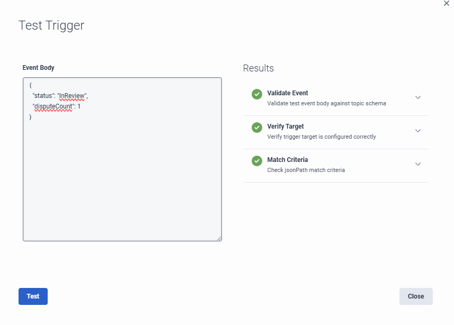Place cursor on the "disputeCount" key
The image size is (454, 325).
click(x=52, y=106)
